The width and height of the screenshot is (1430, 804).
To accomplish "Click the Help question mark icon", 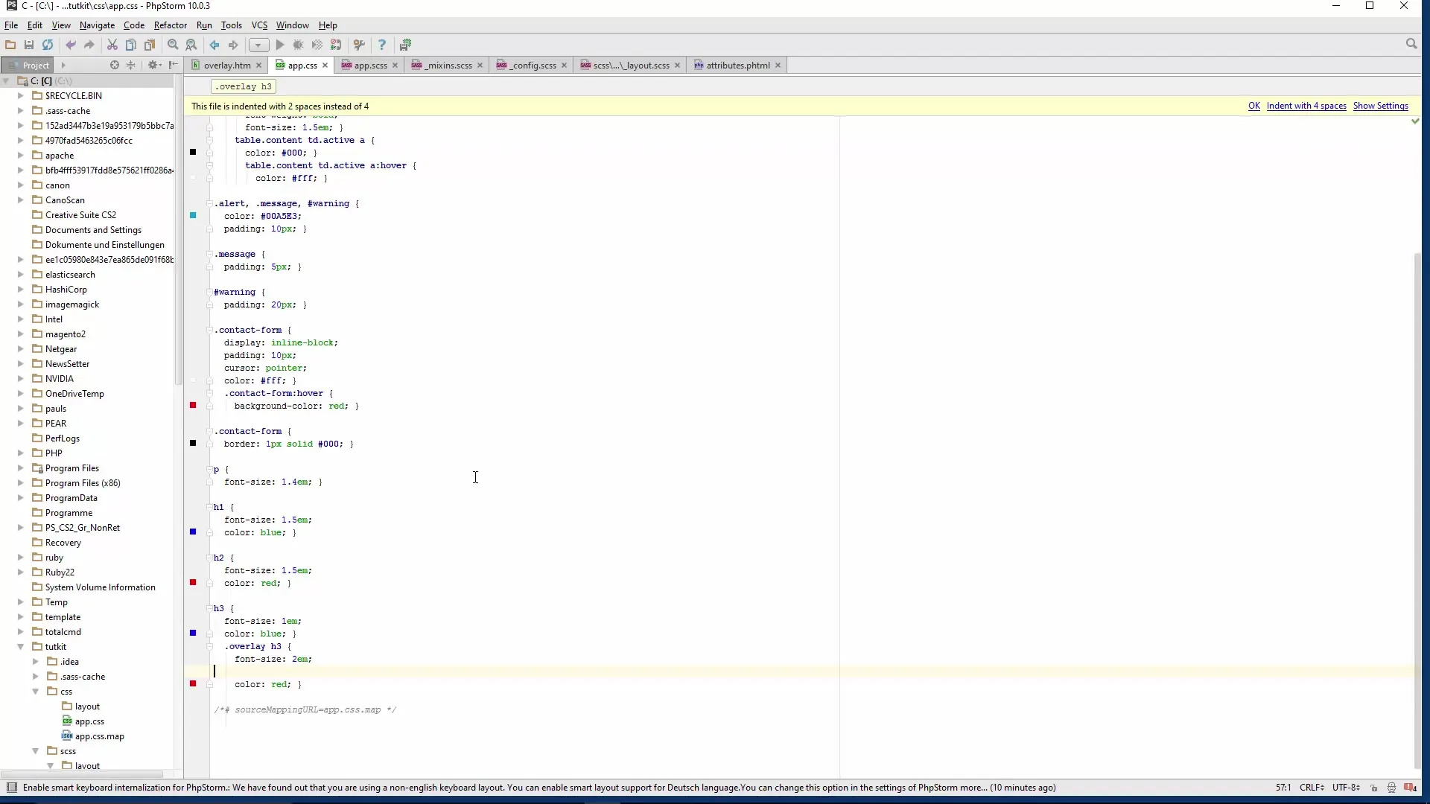I will [x=382, y=45].
